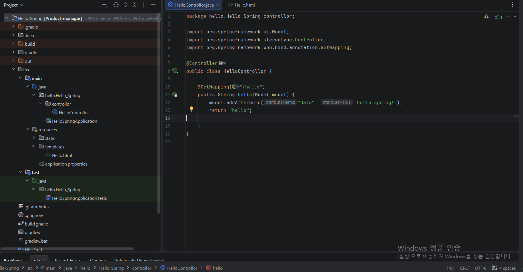Click the build.gradle elephant icon

pyautogui.click(x=21, y=223)
